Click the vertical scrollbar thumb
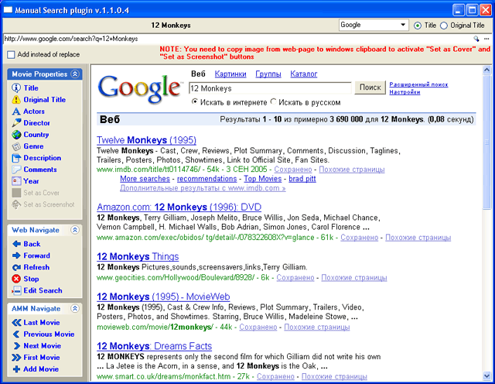Screen dimensions: 495x384 pos(486,142)
